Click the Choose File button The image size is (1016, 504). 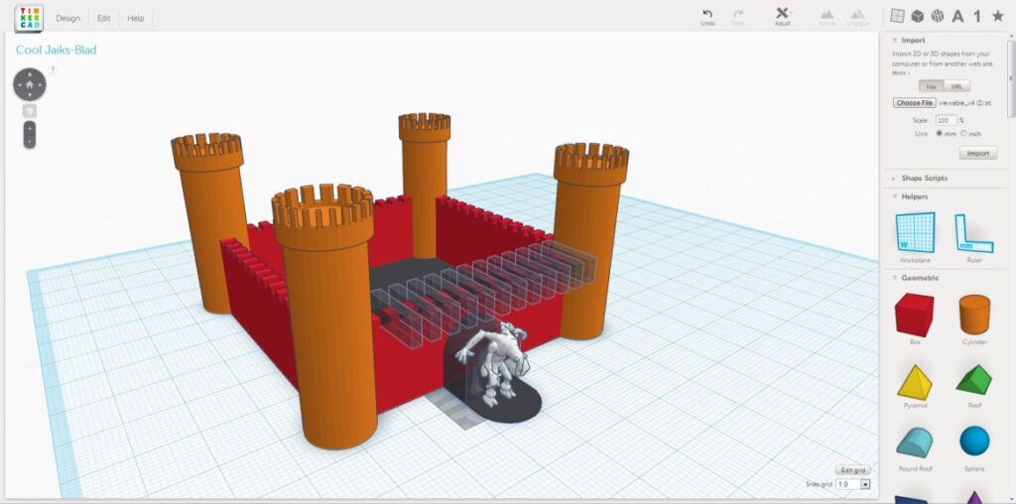(x=914, y=103)
